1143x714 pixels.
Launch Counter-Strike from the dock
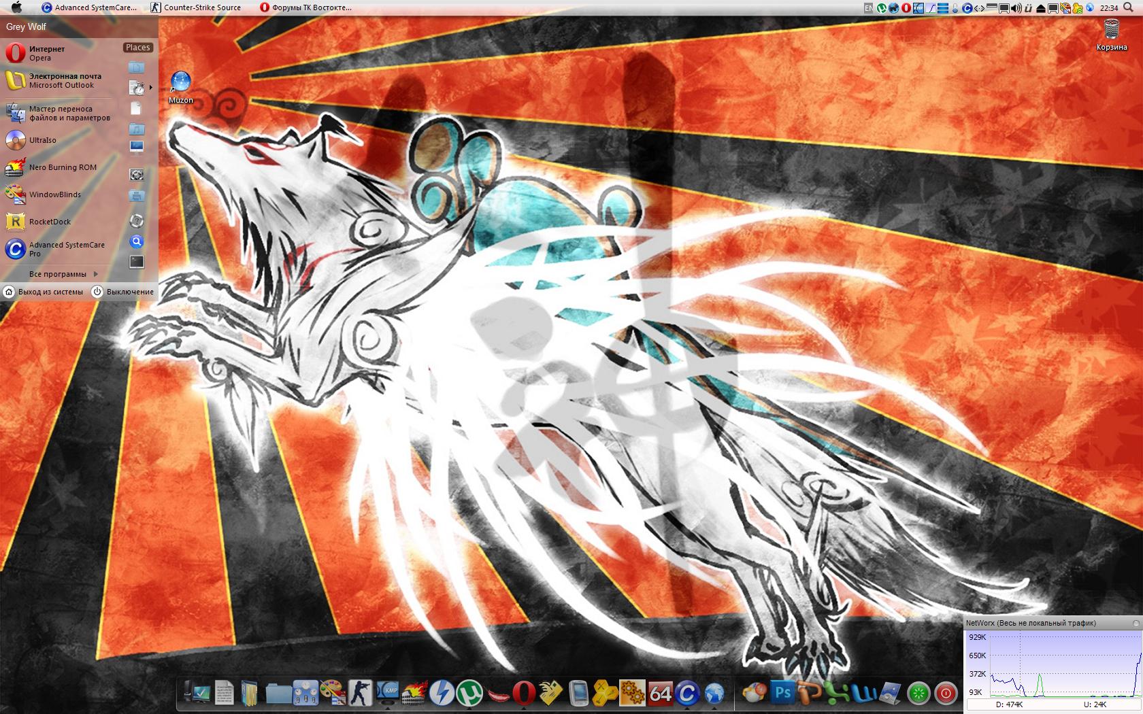point(360,693)
